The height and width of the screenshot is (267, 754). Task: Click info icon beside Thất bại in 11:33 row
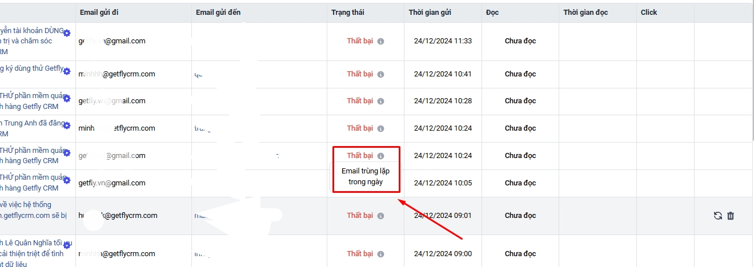tap(381, 41)
